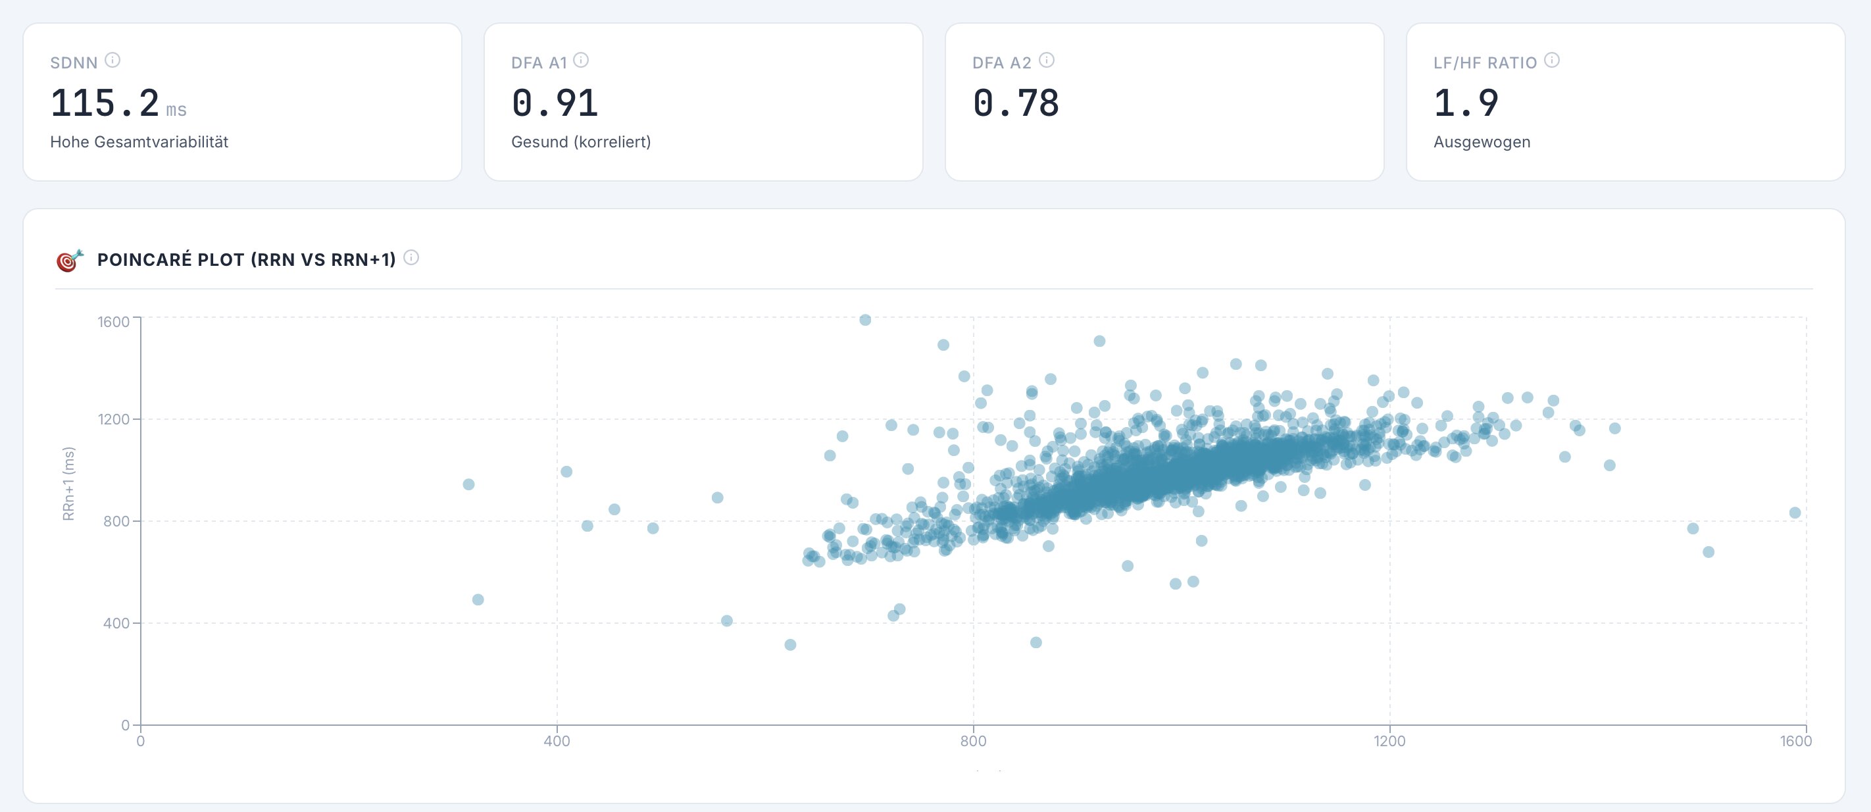The image size is (1871, 812).
Task: Click the info icon next to DFA A2
Action: click(1047, 61)
